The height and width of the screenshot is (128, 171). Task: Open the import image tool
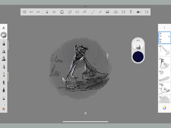point(108,12)
